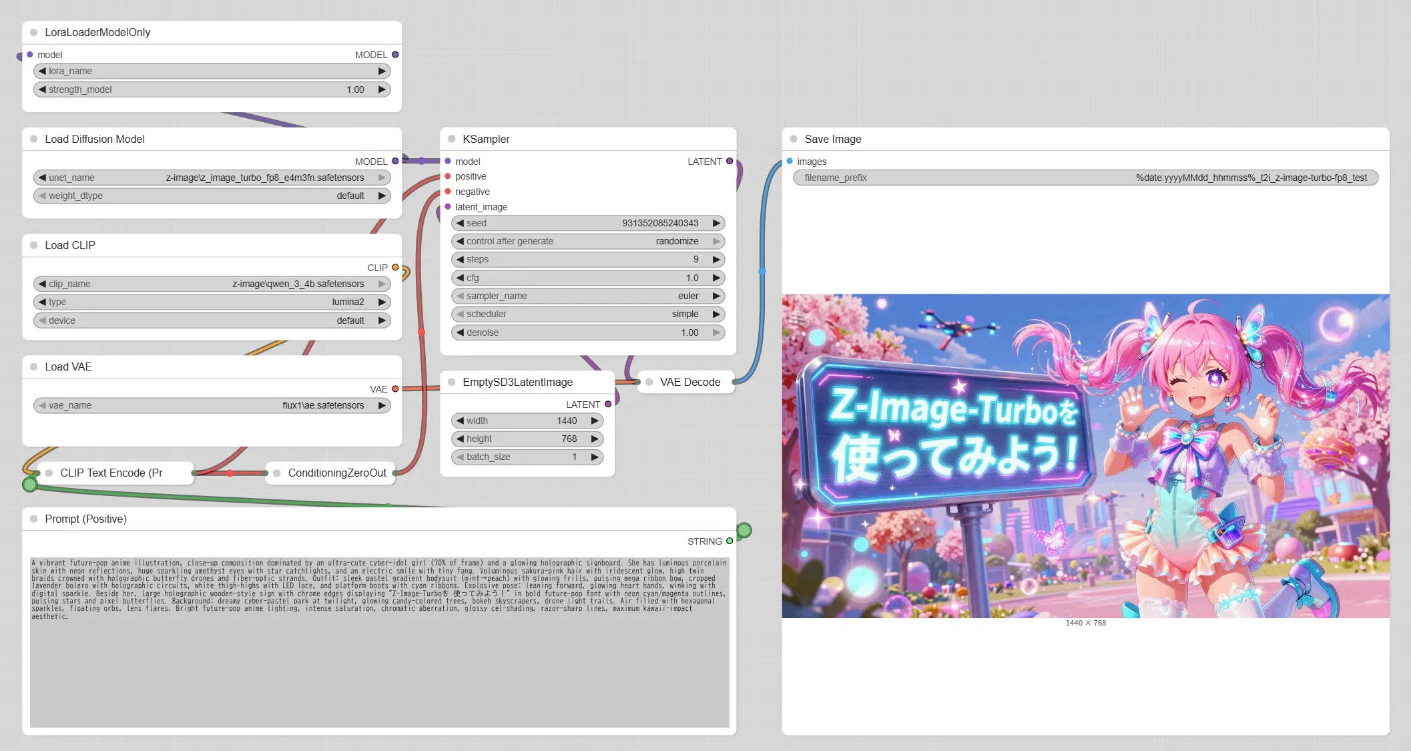Collapse the Save Image node dot
The width and height of the screenshot is (1411, 751).
tap(793, 139)
